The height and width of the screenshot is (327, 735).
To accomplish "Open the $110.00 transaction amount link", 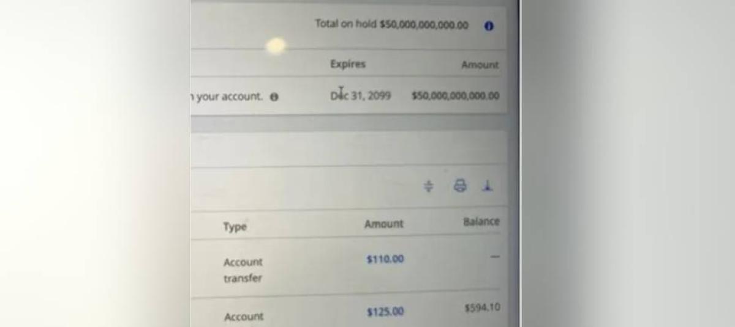I will click(385, 259).
